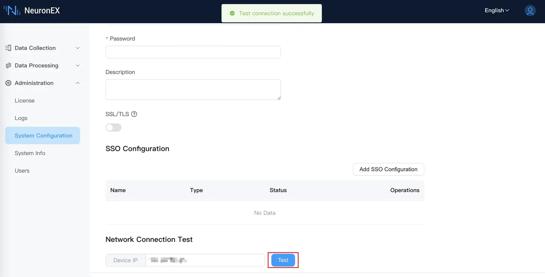Viewport: 545px width, 277px height.
Task: Select System Info in sidebar
Action: [x=30, y=153]
